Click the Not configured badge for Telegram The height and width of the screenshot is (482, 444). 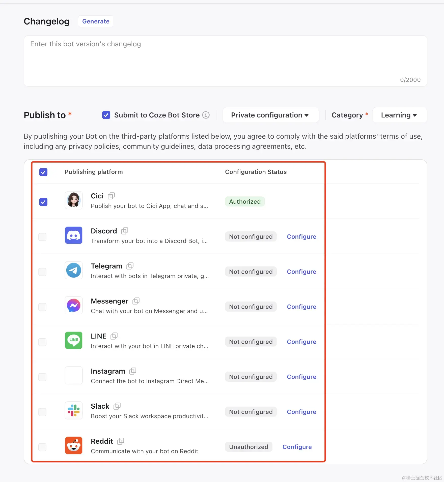coord(251,272)
